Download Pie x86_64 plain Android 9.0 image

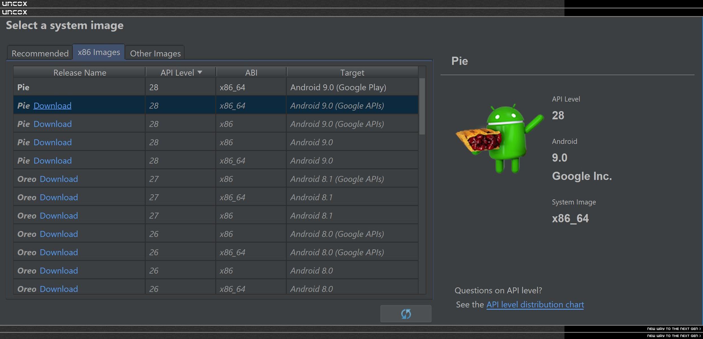click(x=52, y=160)
